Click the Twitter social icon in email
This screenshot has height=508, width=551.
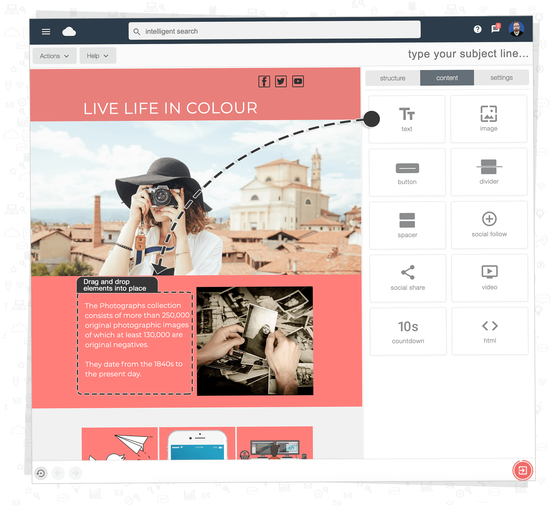pos(281,82)
